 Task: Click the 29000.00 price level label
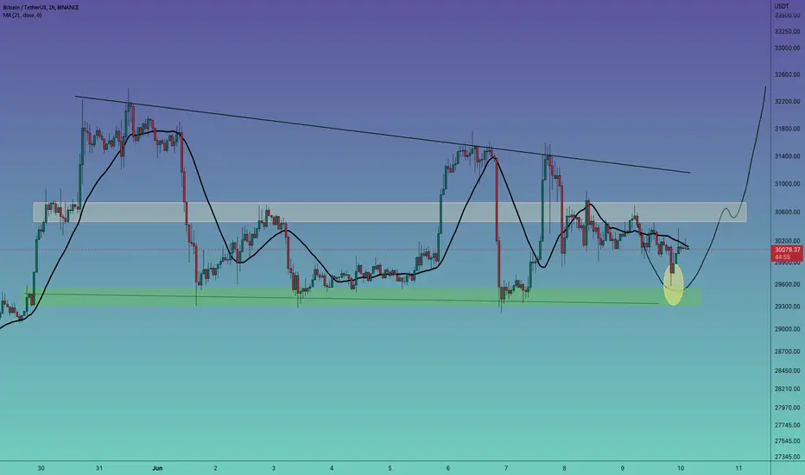pyautogui.click(x=787, y=329)
